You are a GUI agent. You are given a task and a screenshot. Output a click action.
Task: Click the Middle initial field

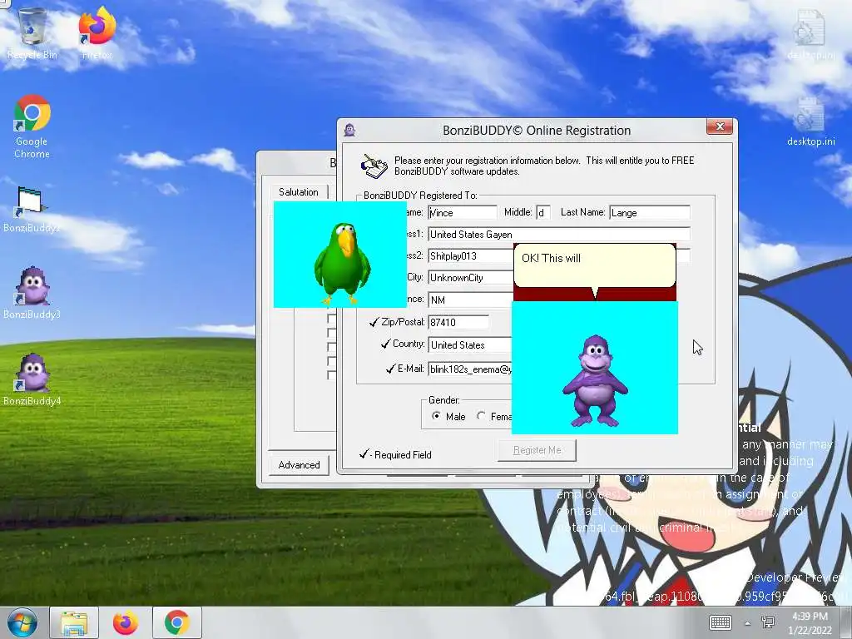pos(542,212)
